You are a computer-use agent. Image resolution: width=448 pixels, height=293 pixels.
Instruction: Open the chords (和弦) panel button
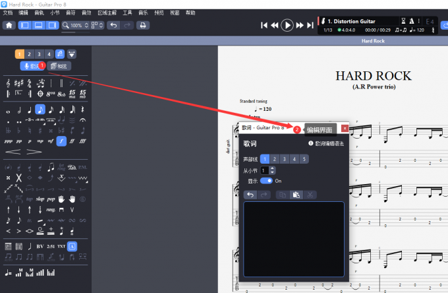pyautogui.click(x=59, y=66)
